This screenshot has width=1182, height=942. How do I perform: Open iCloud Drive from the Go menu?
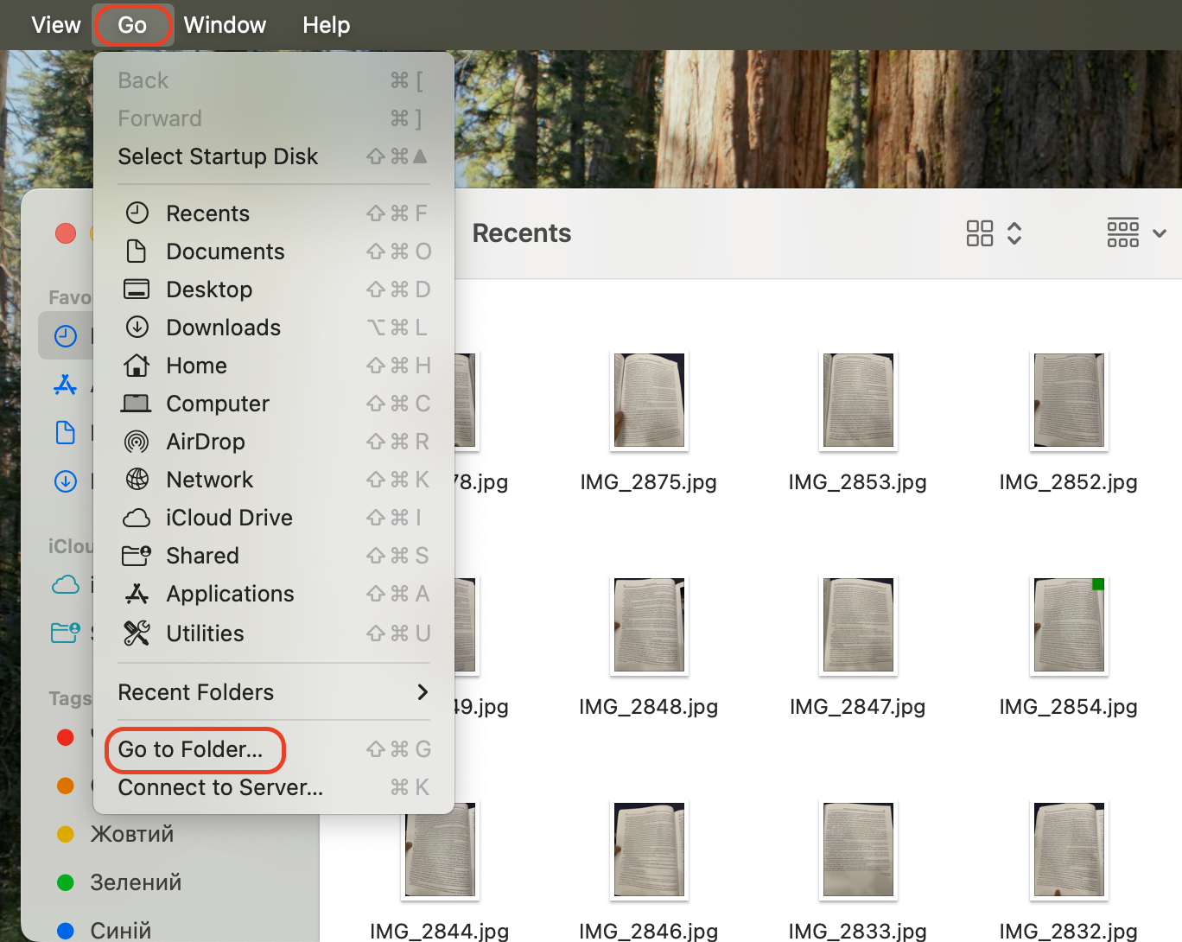[x=229, y=518]
